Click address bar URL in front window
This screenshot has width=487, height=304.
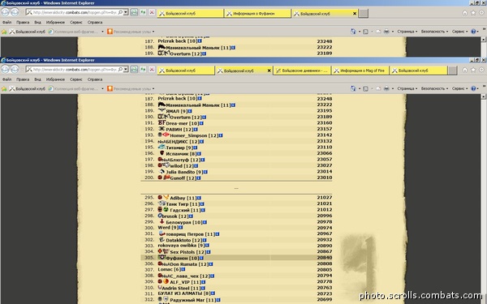pos(75,70)
